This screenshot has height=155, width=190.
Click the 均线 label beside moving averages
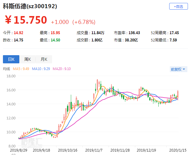6,69
